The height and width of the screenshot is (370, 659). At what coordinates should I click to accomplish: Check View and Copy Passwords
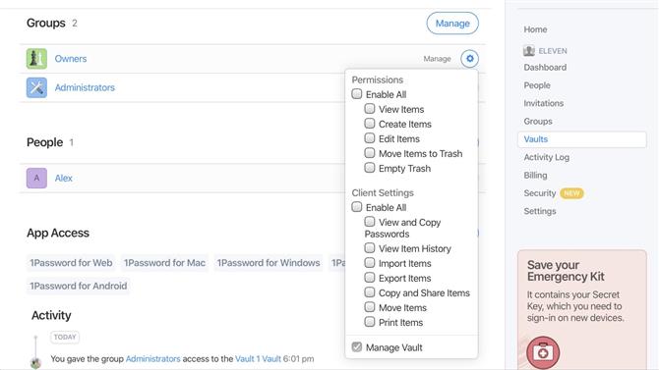pos(370,222)
